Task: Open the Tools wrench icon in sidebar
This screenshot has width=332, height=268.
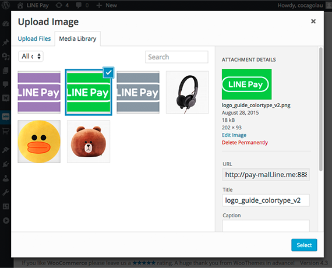Action: pyautogui.click(x=6, y=192)
